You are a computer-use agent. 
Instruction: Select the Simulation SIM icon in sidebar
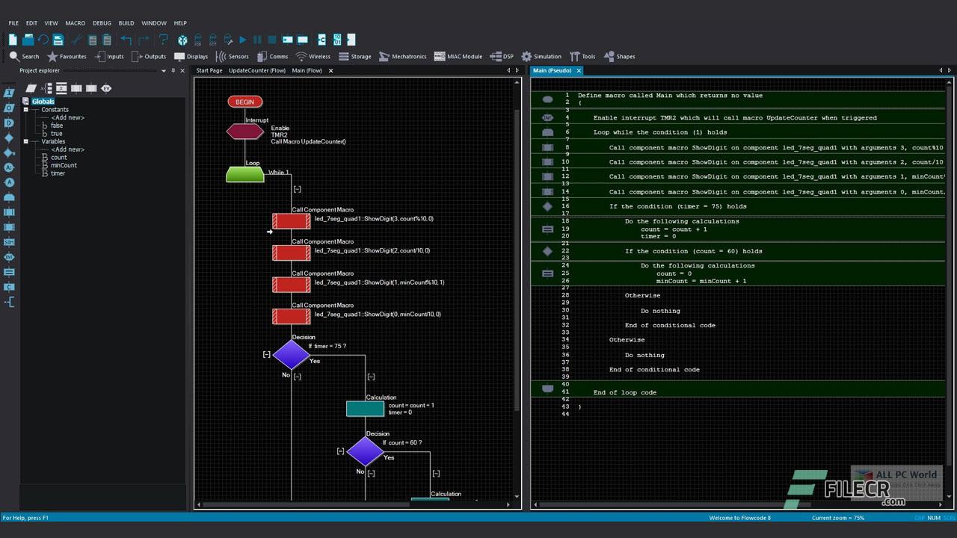pyautogui.click(x=9, y=242)
